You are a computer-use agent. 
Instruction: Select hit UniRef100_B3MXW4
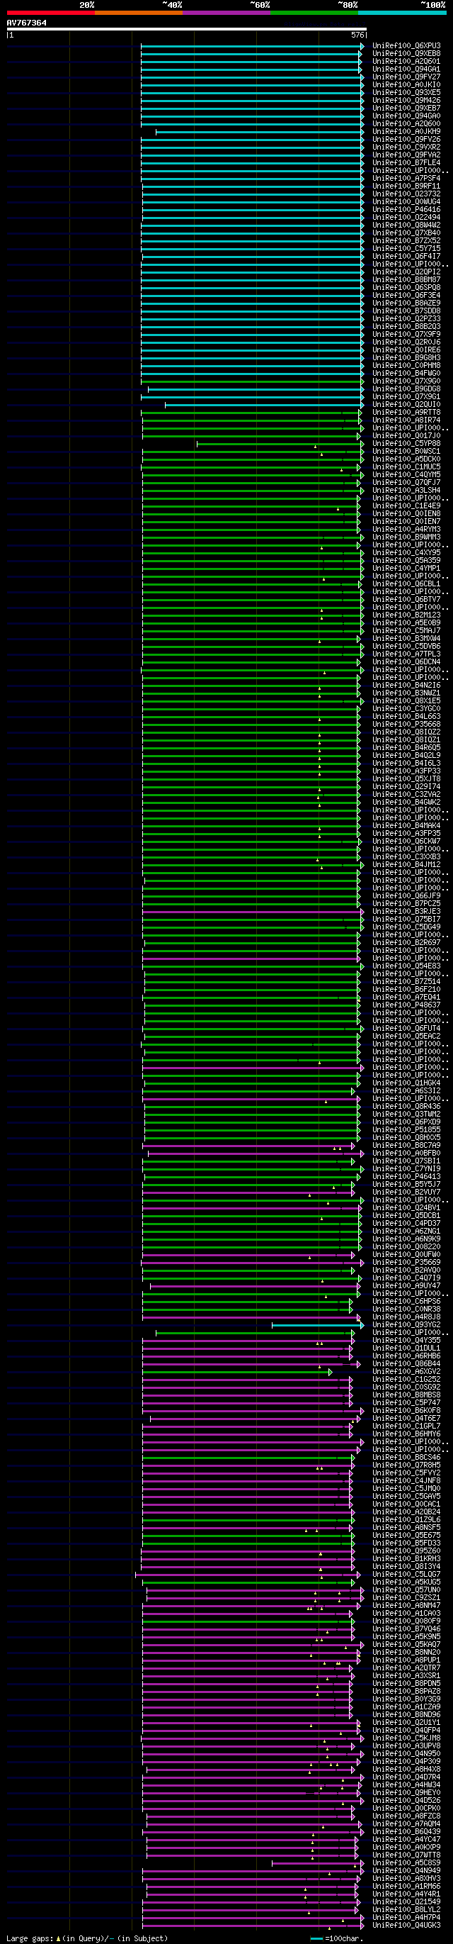point(407,639)
